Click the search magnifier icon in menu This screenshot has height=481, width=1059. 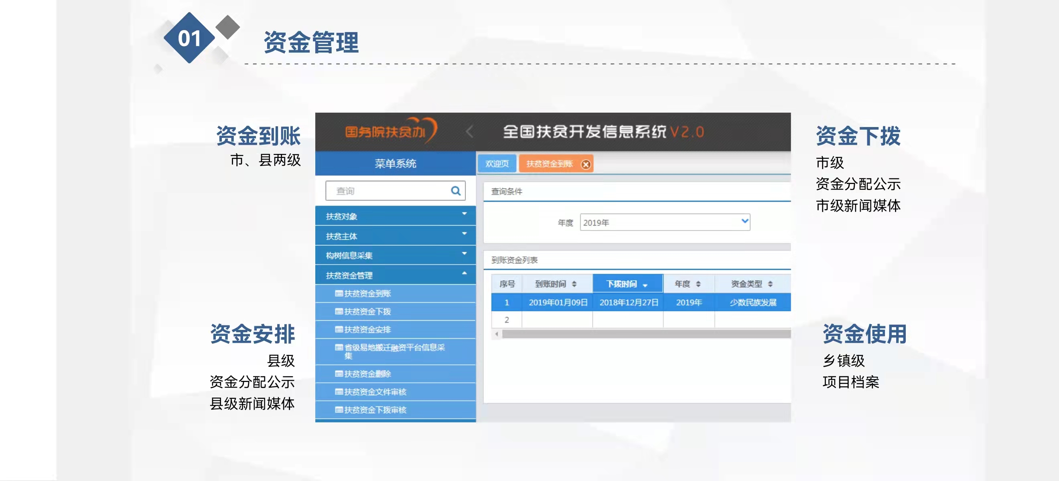(455, 190)
